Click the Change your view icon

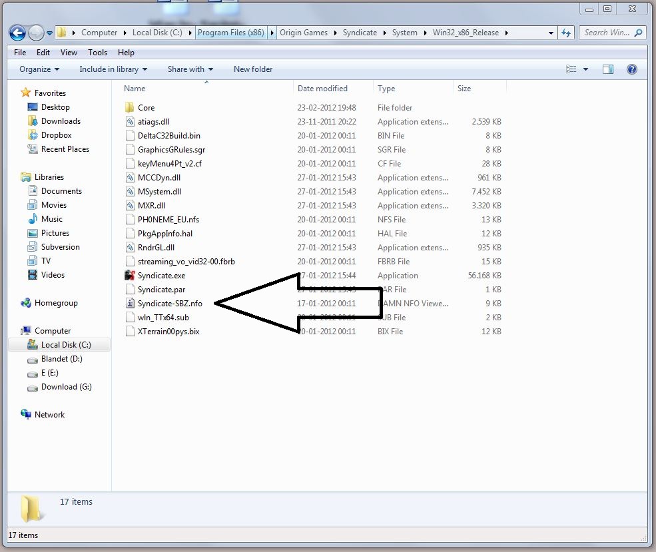[571, 69]
